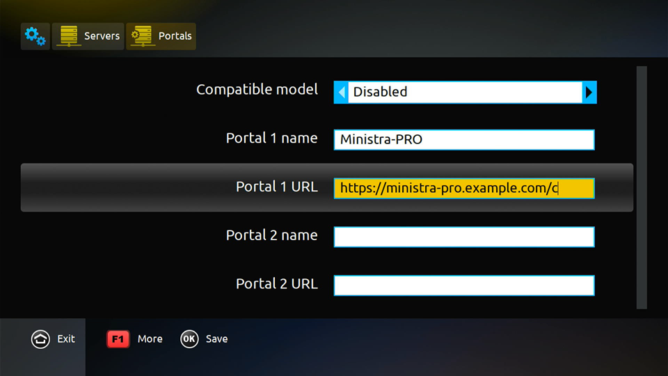Switch to the Servers tab

[x=88, y=36]
